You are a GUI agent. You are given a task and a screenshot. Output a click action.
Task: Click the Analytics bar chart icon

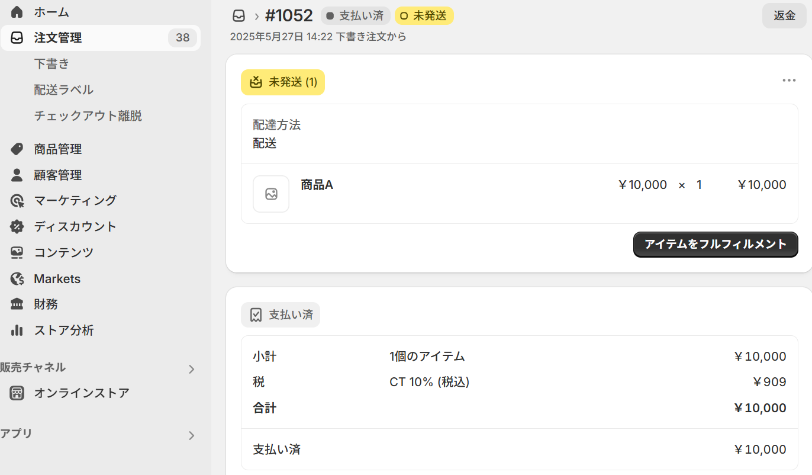[17, 330]
